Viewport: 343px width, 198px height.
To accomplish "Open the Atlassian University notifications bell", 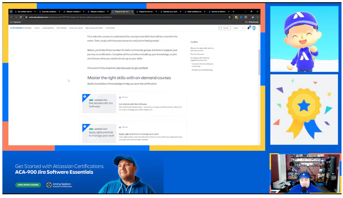I will (248, 28).
